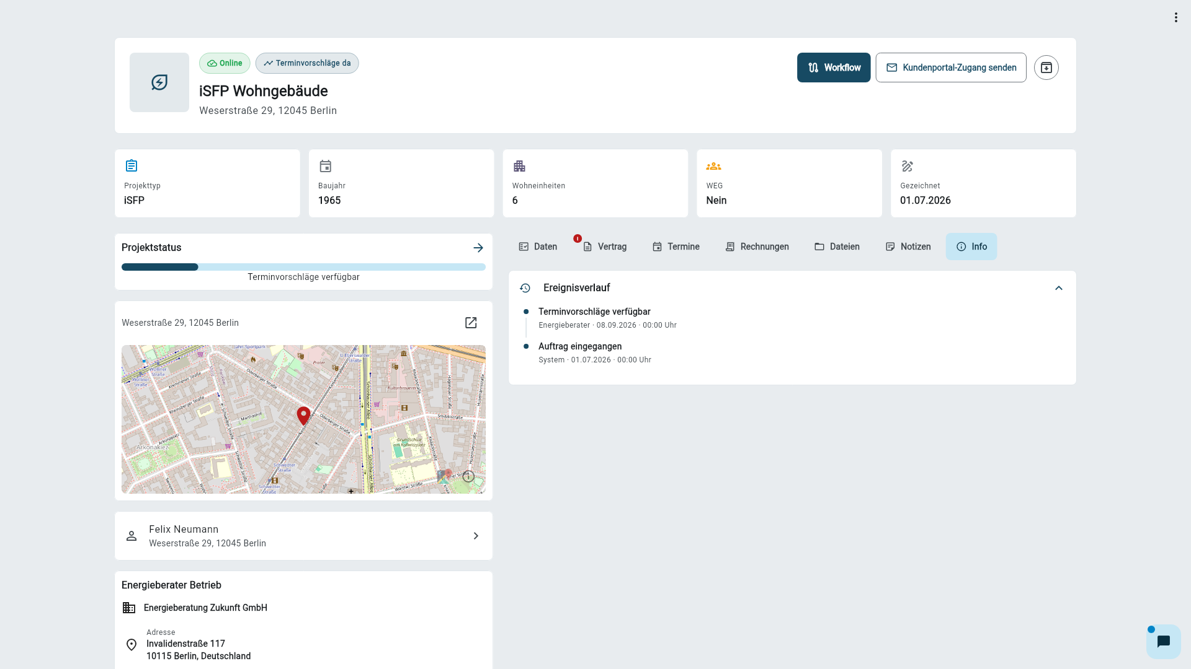Click the Ereignisverlauf history clock icon
The height and width of the screenshot is (669, 1191).
(525, 288)
